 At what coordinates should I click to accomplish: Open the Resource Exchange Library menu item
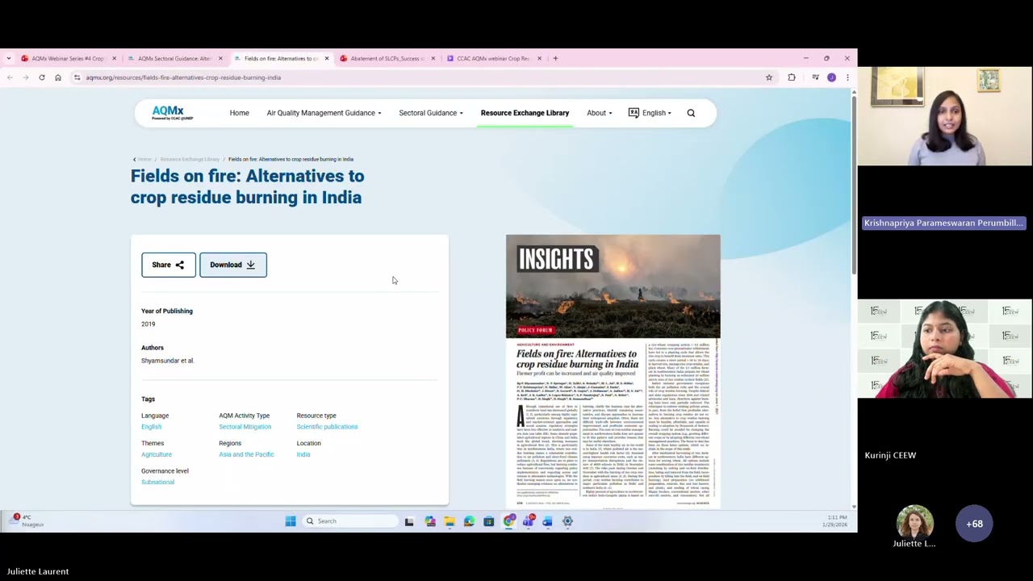coord(525,113)
